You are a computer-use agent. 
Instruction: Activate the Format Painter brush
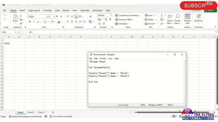(21, 24)
